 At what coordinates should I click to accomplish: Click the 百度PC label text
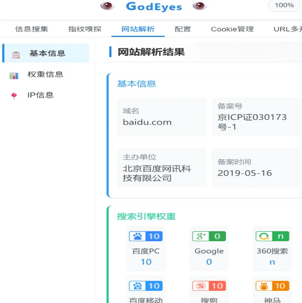click(x=146, y=251)
